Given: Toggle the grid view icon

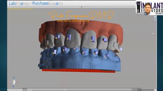Looking at the screenshot, I should tap(155, 17).
